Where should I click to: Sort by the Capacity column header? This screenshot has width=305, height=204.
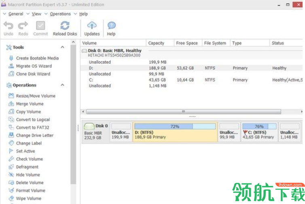160,43
